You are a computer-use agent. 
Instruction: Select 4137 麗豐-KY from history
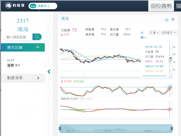[x=14, y=63]
